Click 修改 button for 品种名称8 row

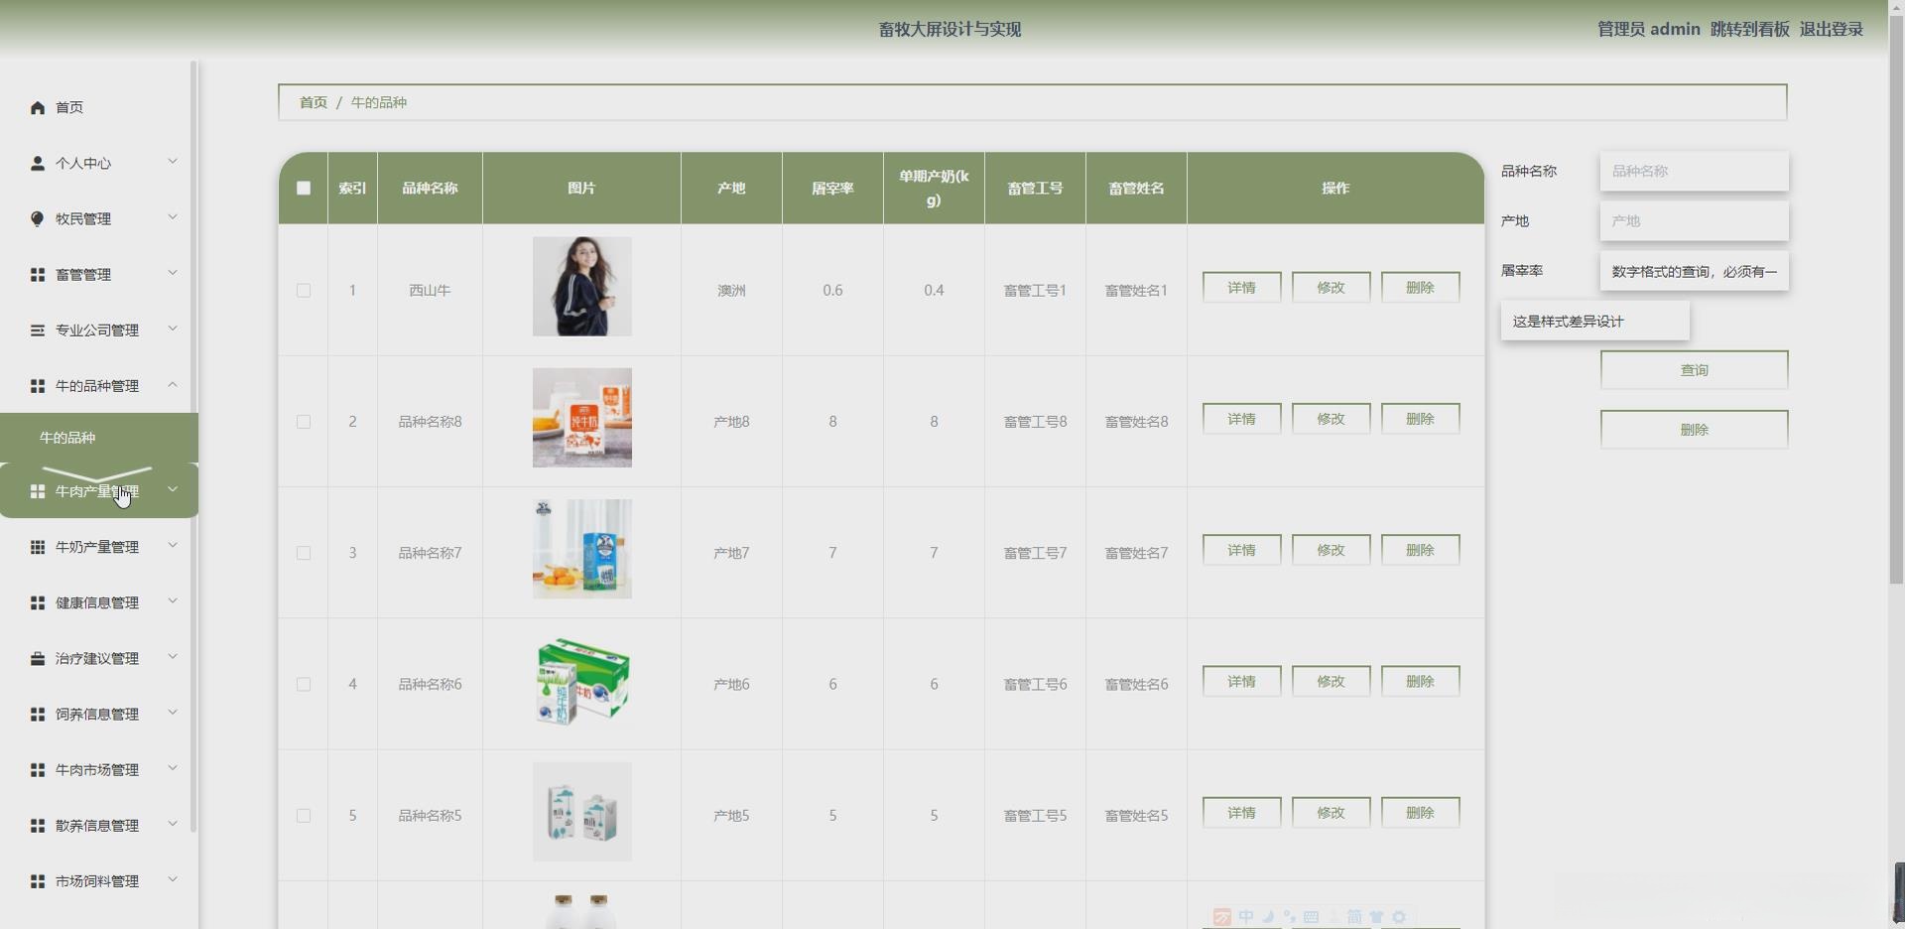pos(1331,419)
